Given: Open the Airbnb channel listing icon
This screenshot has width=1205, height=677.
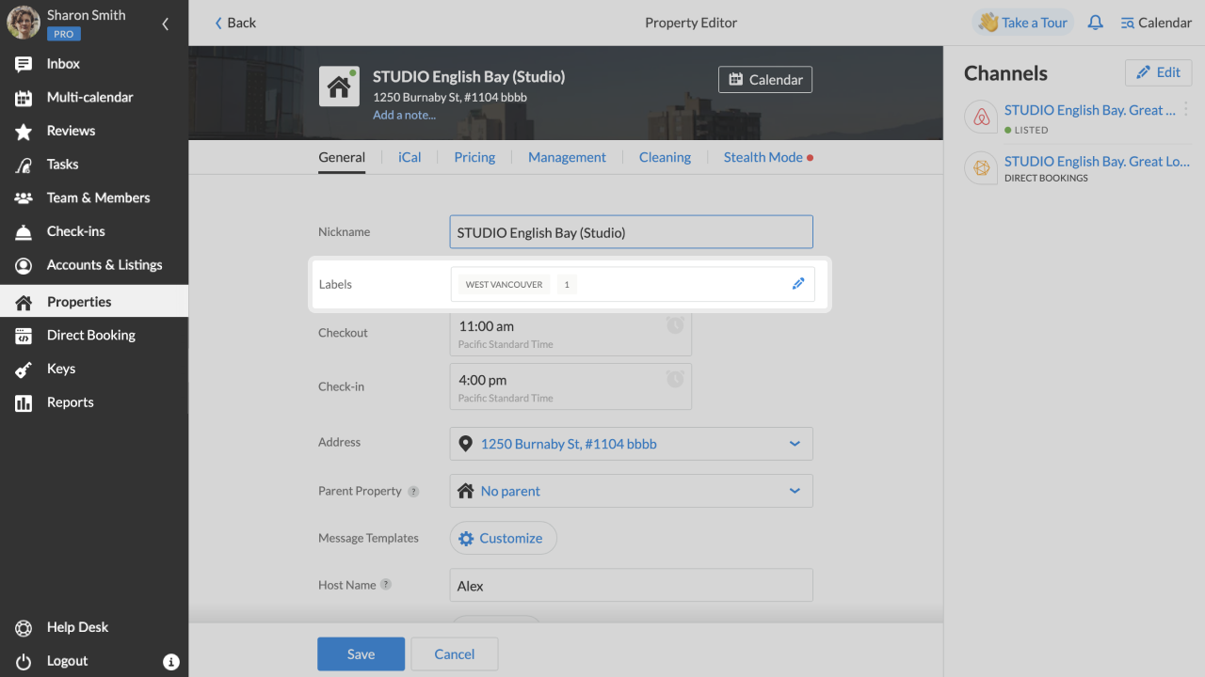Looking at the screenshot, I should pos(981,118).
